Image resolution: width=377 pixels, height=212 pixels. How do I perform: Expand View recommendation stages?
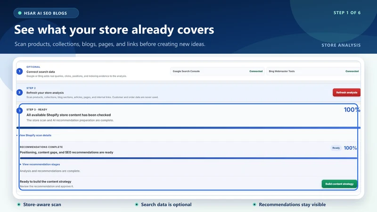pos(40,164)
